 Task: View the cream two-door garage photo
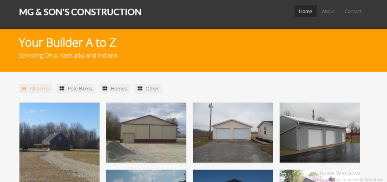233,133
